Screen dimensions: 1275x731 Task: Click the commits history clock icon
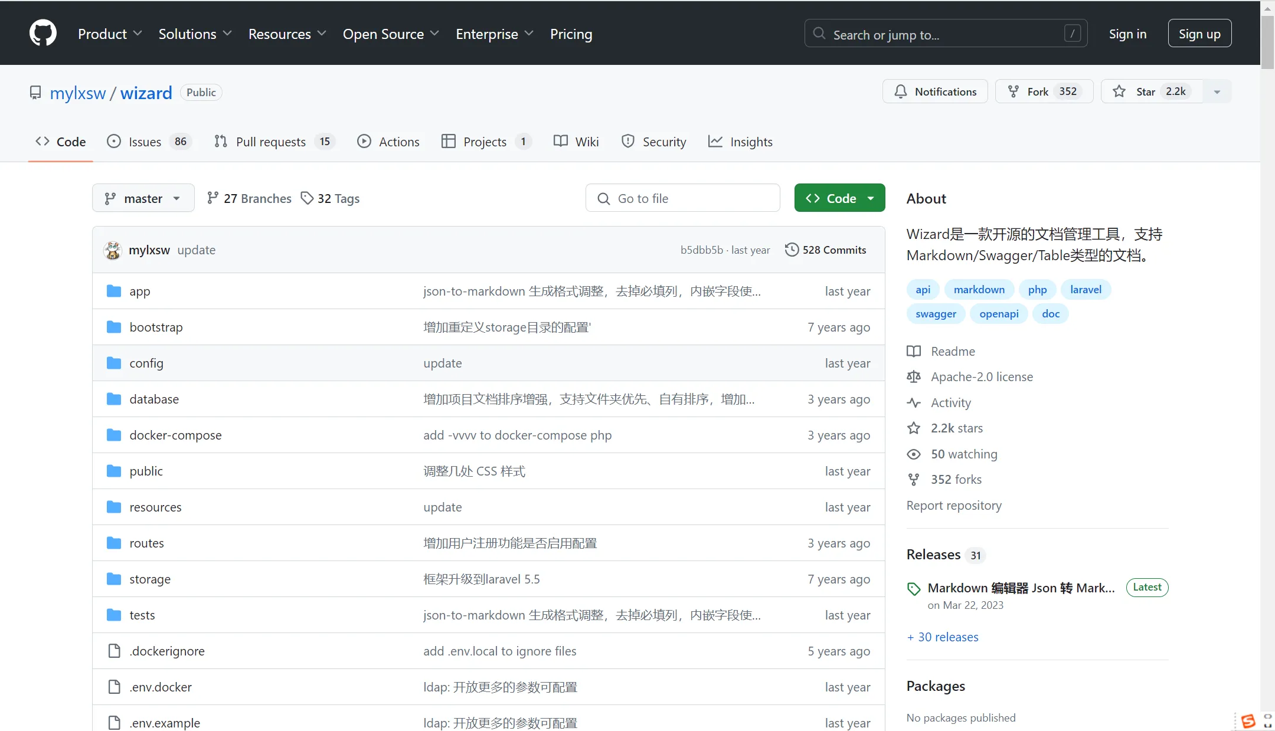pos(792,250)
